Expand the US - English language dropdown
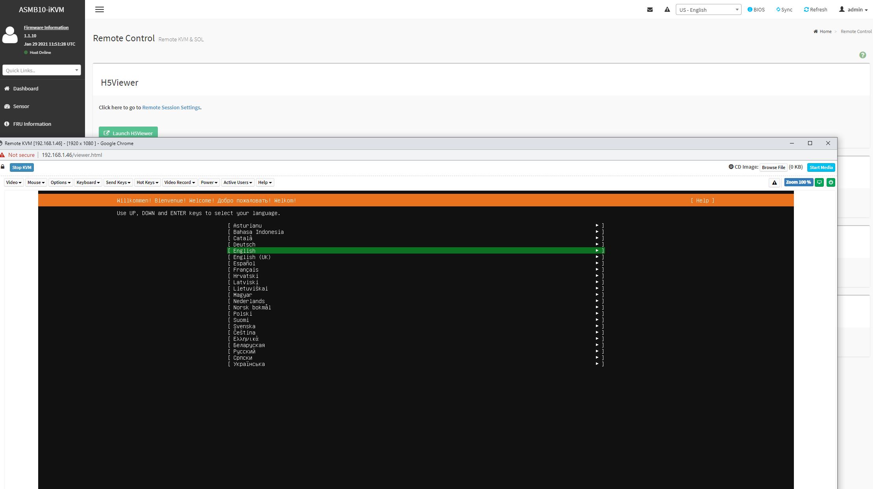The height and width of the screenshot is (489, 873). [x=708, y=10]
